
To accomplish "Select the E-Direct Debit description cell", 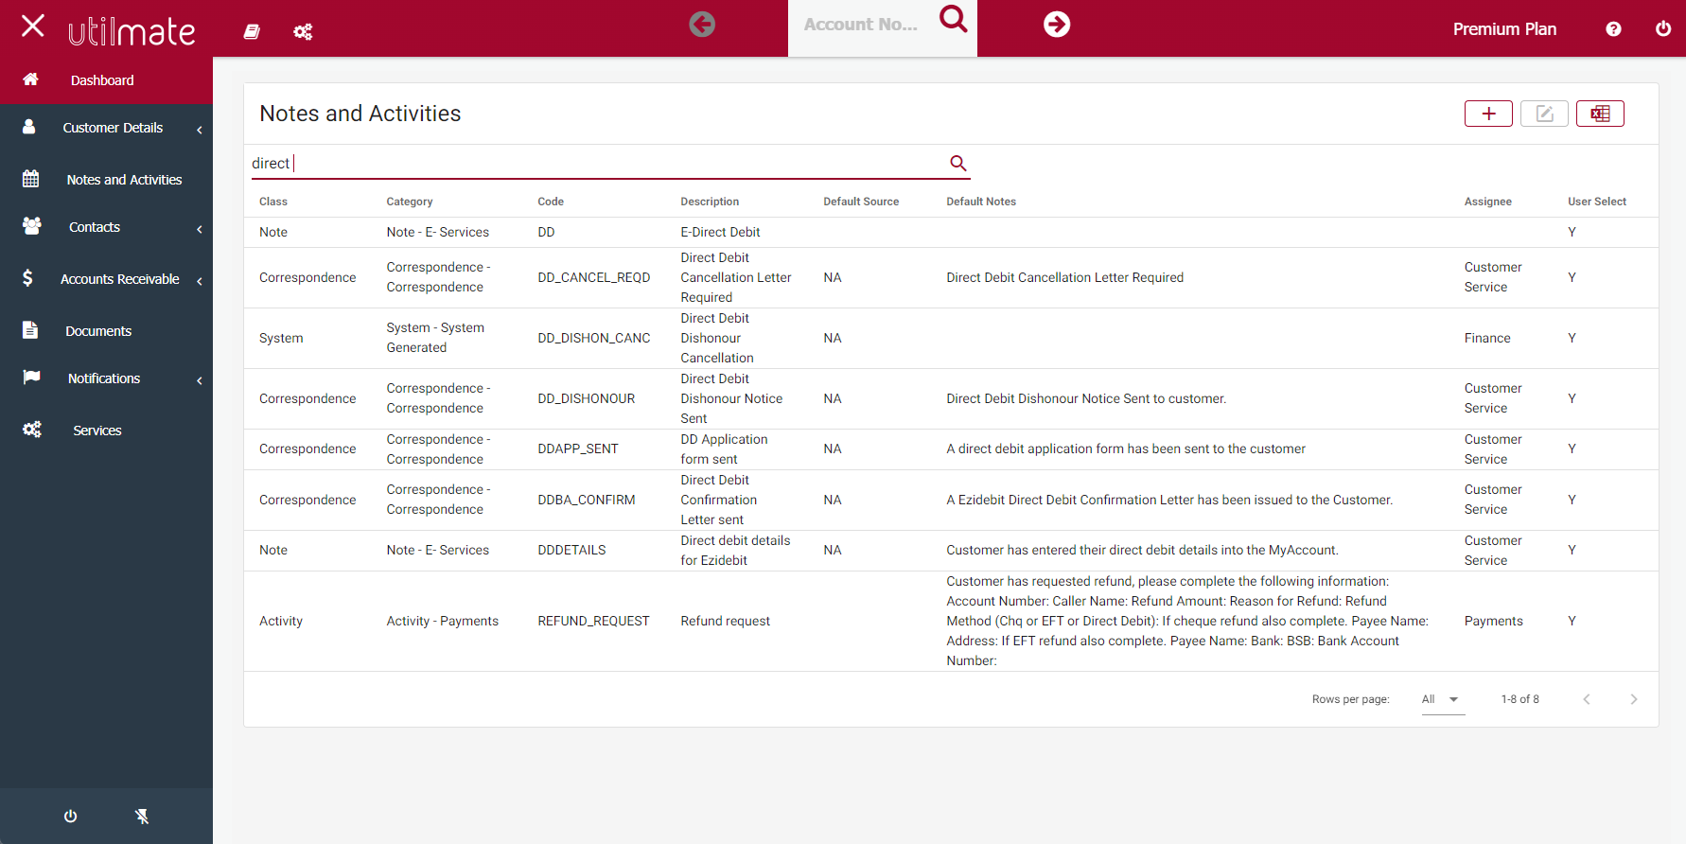I will click(720, 232).
